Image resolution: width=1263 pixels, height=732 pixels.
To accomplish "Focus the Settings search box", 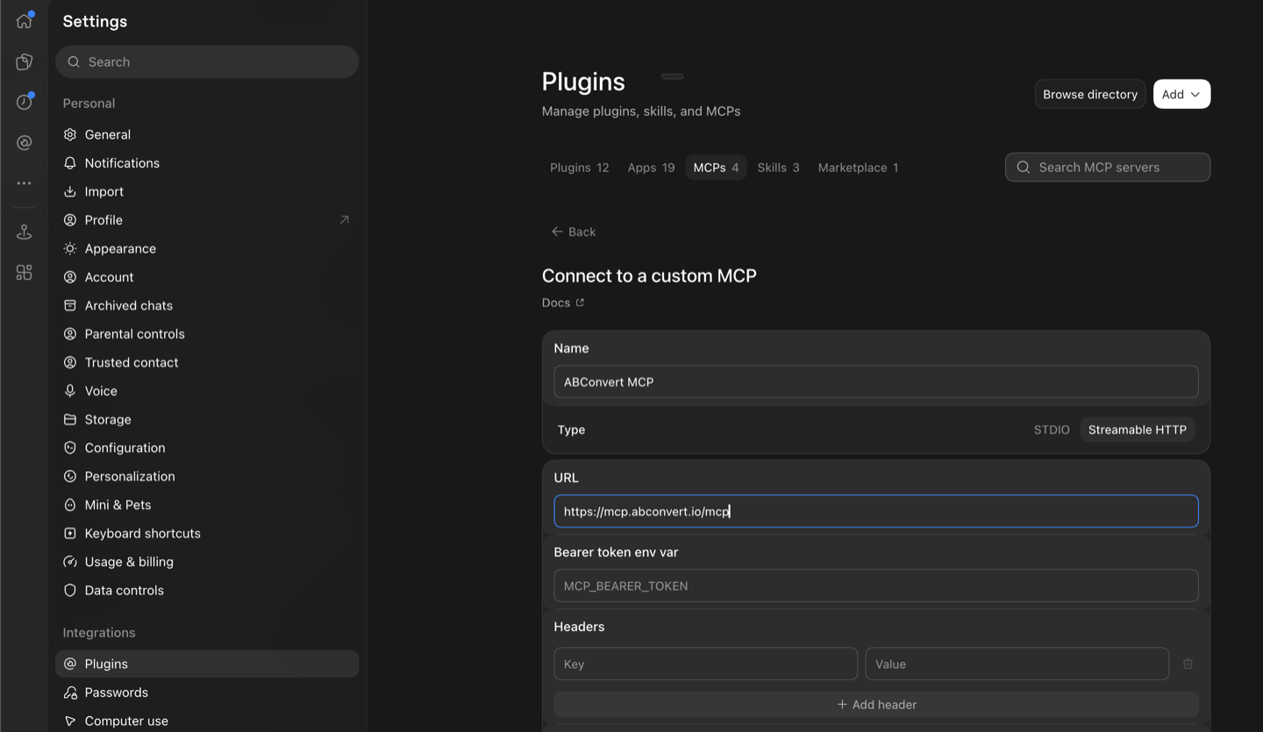I will (207, 61).
